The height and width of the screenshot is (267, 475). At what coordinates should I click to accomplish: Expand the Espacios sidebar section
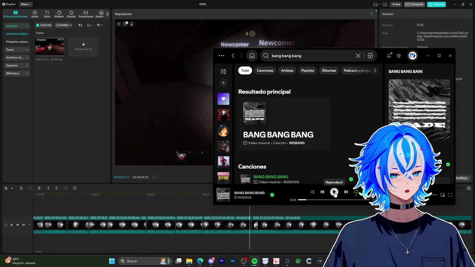[x=17, y=65]
